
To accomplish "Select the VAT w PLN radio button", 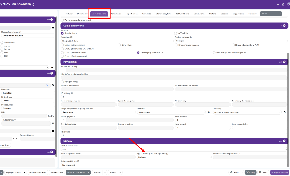I will tap(175, 33).
